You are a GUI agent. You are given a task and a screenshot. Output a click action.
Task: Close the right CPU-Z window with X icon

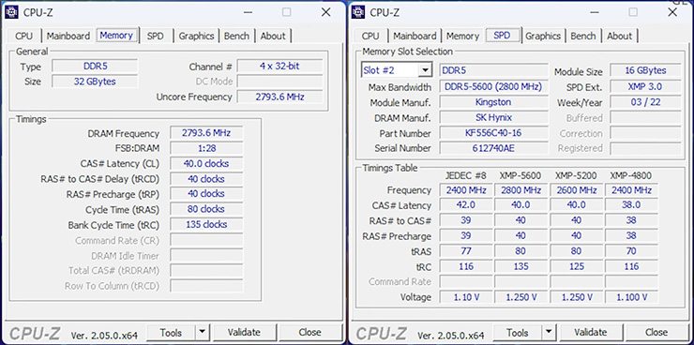672,12
